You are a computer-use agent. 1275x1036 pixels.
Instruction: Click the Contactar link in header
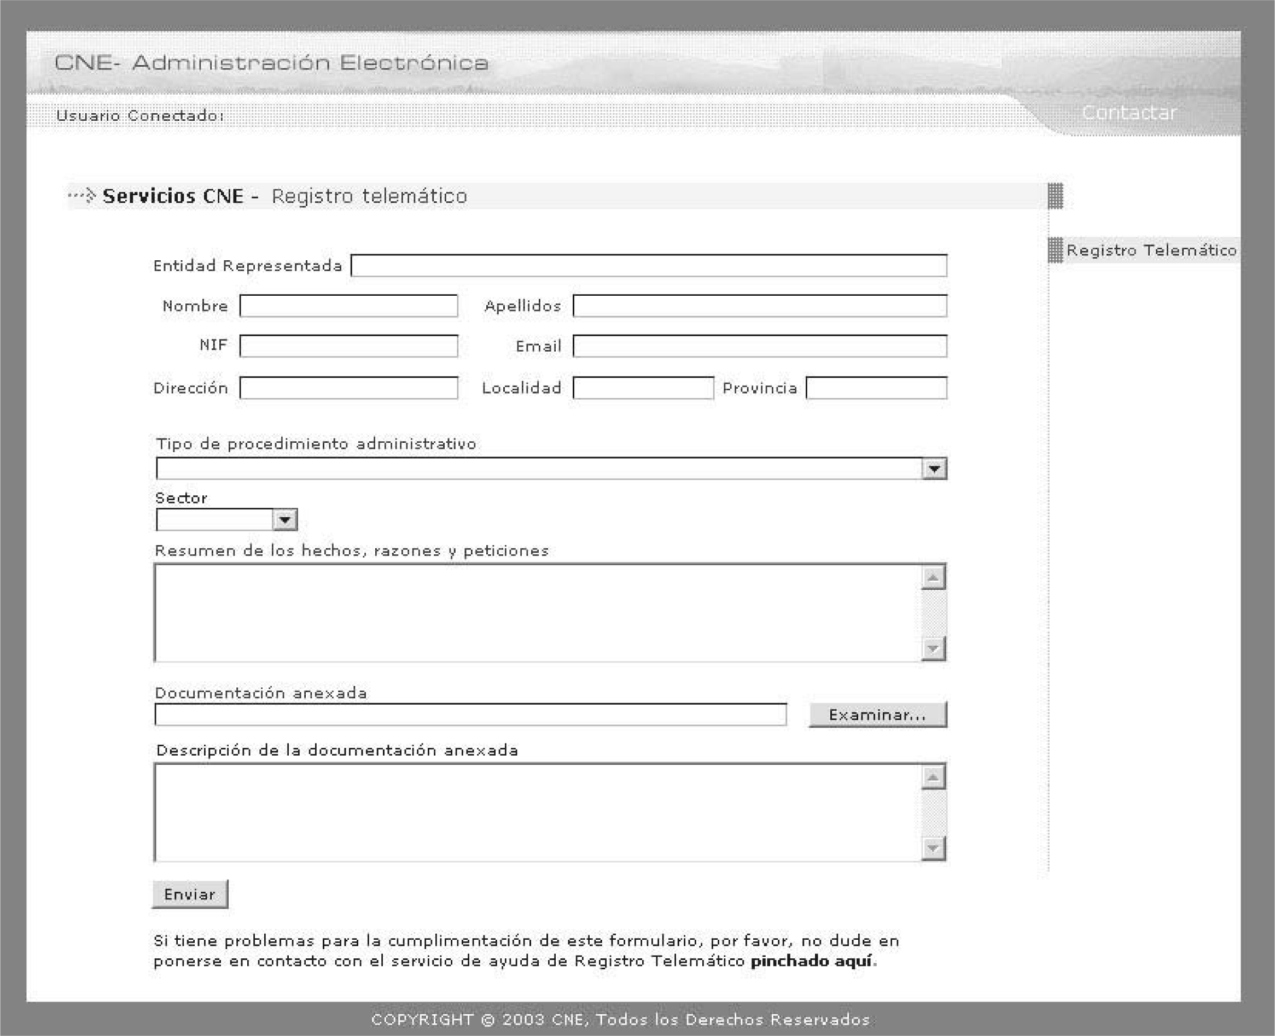tap(1130, 113)
